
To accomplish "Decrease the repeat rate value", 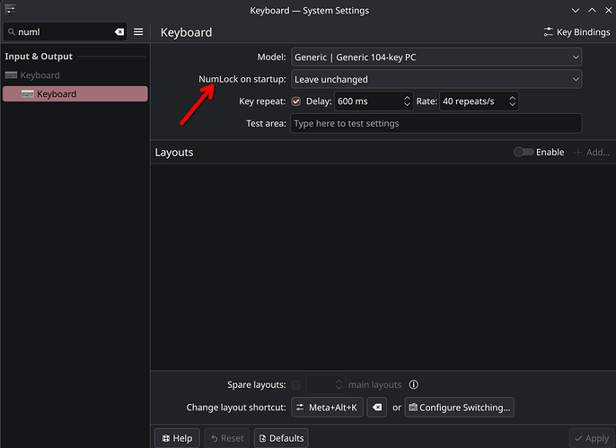I will [512, 104].
